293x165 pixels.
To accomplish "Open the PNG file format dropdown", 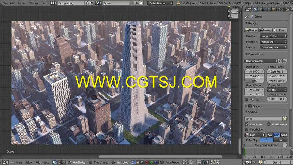I will point(255,135).
